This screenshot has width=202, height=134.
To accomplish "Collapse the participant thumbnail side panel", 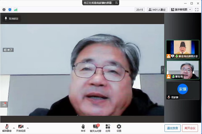I will [162, 70].
